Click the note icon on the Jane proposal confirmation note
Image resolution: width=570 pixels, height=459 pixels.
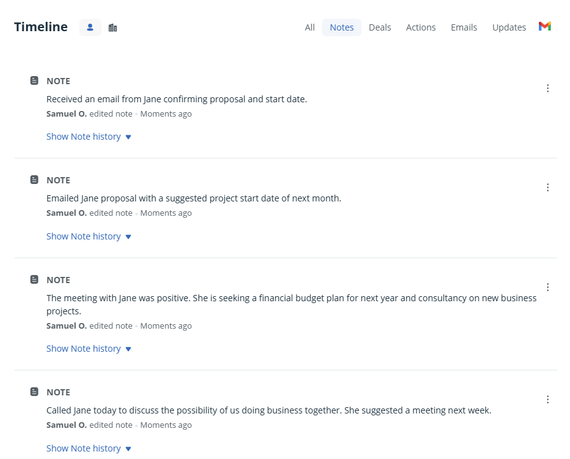tap(34, 80)
